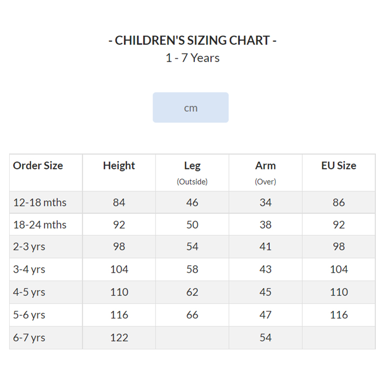Click the Arm (Over) column header
The image size is (385, 385).
pyautogui.click(x=266, y=173)
